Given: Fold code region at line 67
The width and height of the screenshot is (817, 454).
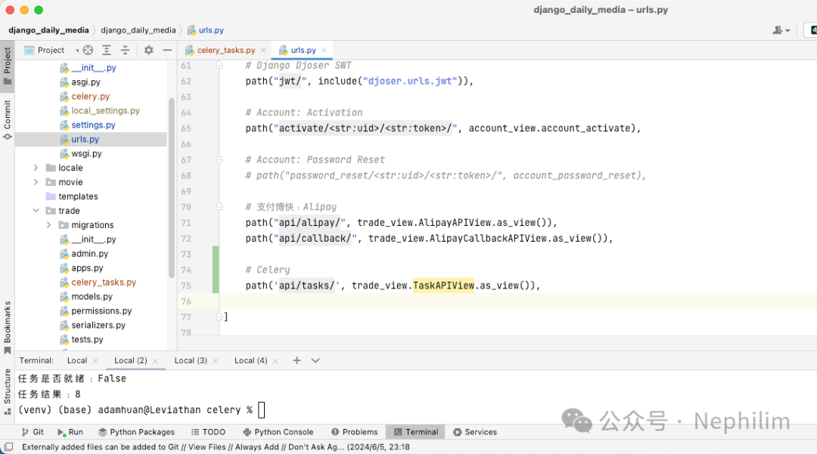Looking at the screenshot, I should coord(219,159).
